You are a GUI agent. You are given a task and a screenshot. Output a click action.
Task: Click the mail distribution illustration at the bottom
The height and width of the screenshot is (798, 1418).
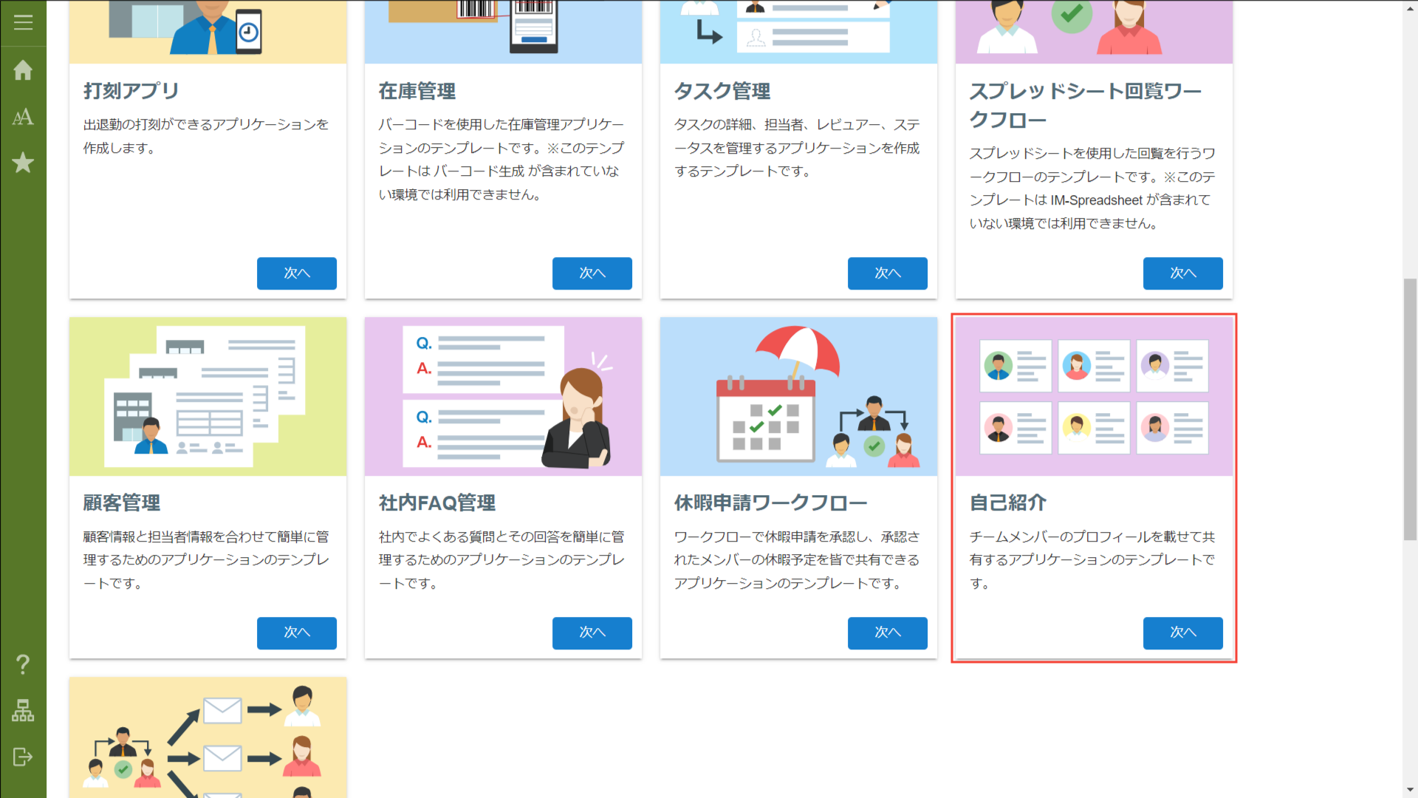(x=208, y=739)
